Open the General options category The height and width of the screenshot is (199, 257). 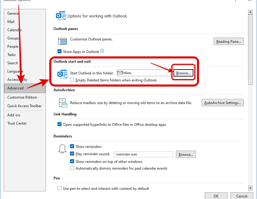pos(24,13)
